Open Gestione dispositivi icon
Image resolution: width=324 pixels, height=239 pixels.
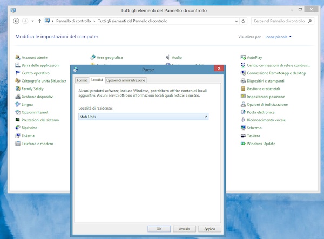click(18, 97)
